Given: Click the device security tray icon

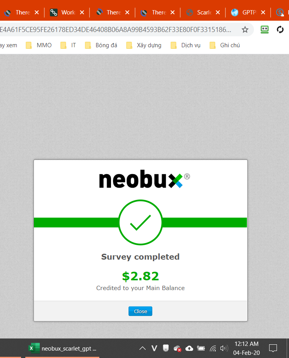Looking at the screenshot, I should click(x=166, y=348).
